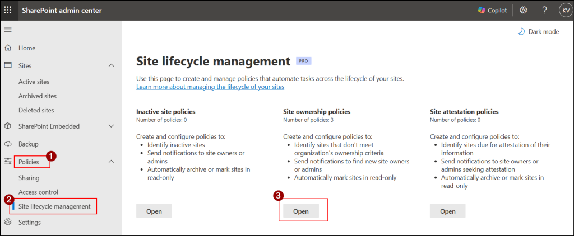Viewport: 574px width, 236px height.
Task: Open Learn more about managing lifecycle link
Action: pyautogui.click(x=210, y=87)
